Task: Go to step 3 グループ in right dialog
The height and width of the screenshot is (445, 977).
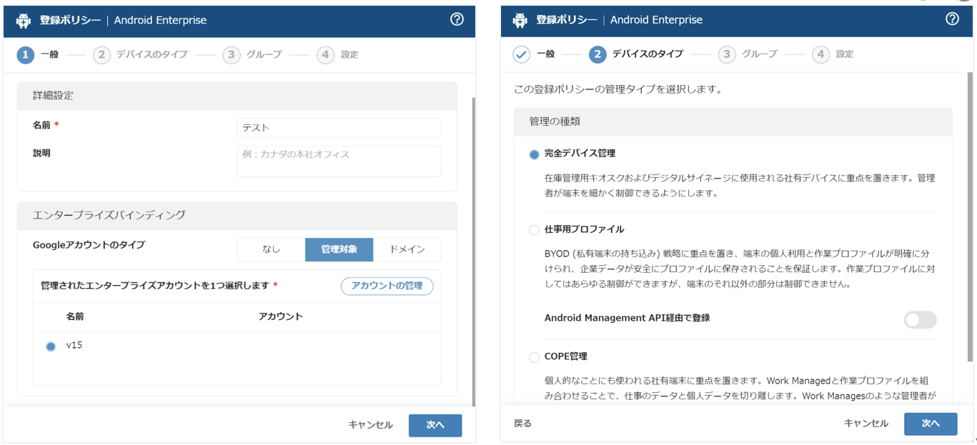Action: (x=748, y=54)
